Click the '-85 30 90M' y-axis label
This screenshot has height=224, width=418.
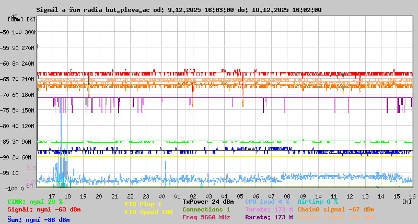click(16, 142)
